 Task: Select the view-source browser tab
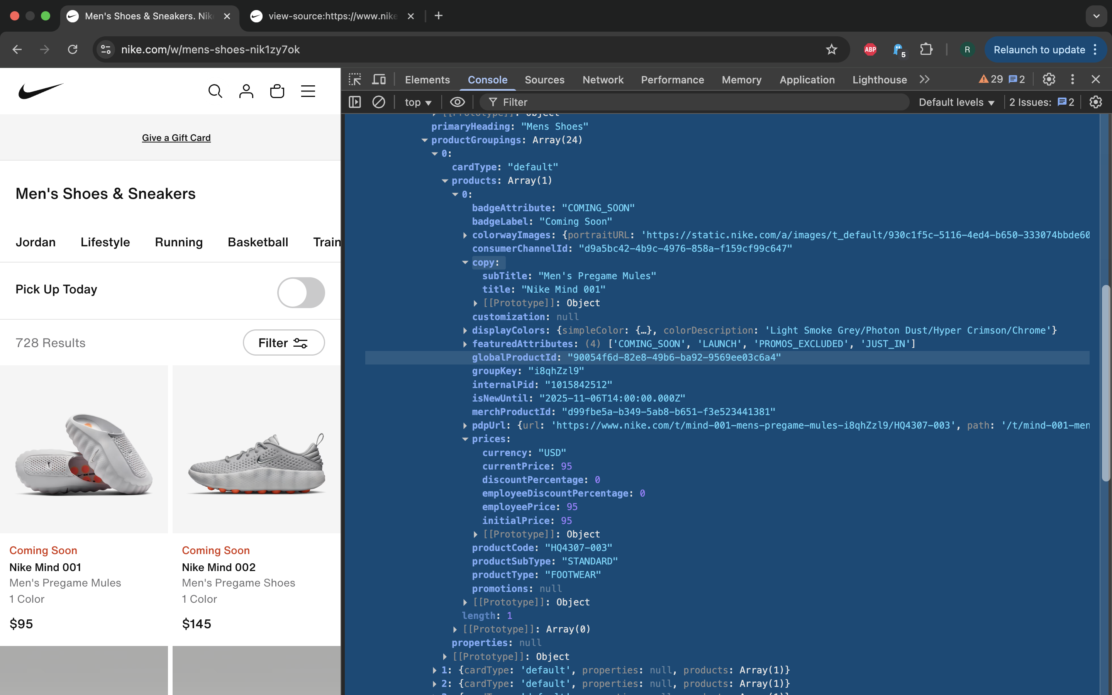point(332,16)
